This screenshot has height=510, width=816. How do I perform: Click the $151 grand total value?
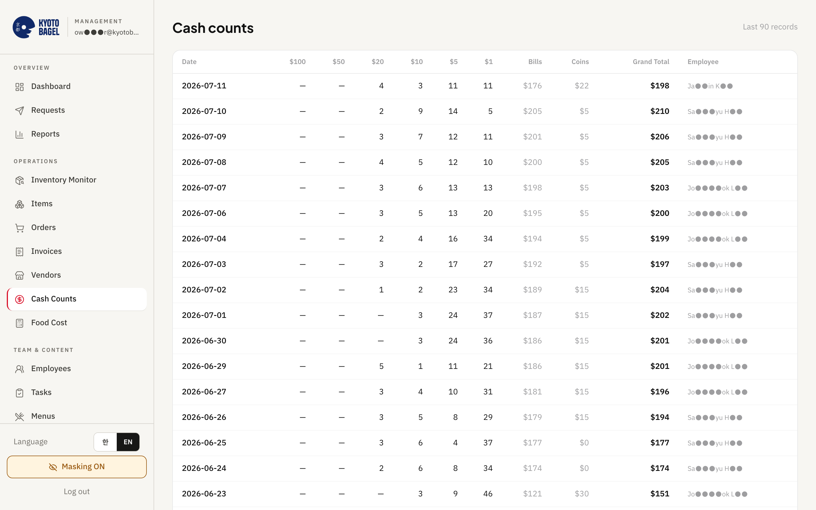coord(660,494)
